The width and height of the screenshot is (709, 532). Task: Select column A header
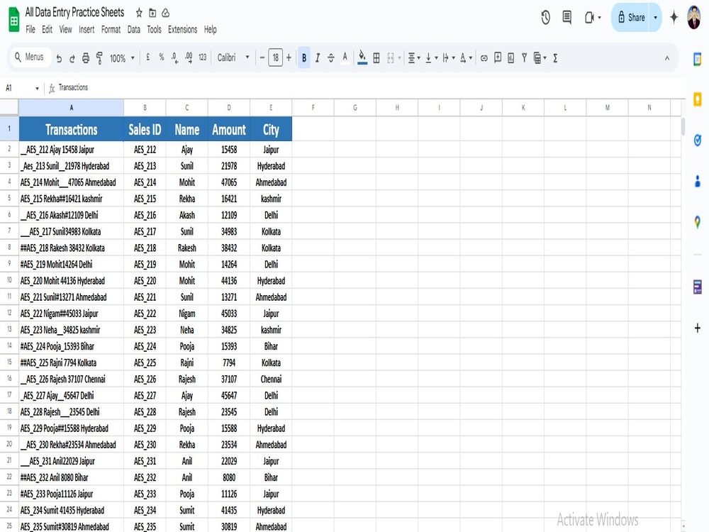tap(71, 107)
